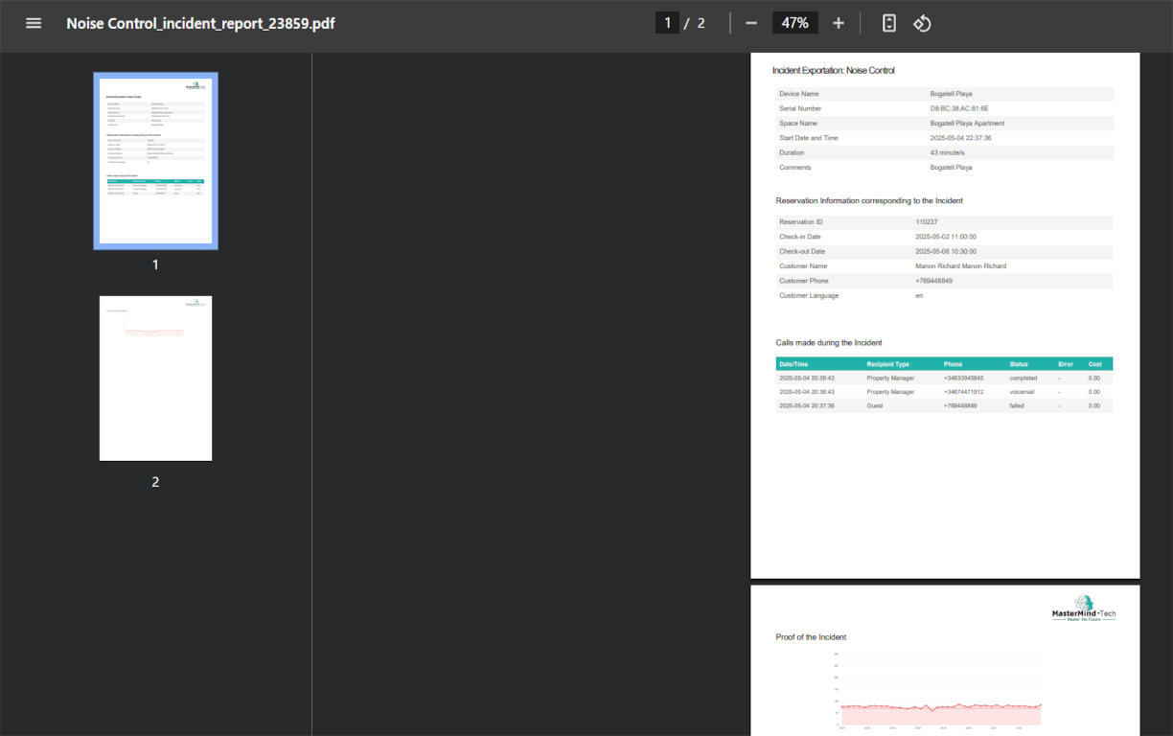This screenshot has height=736, width=1173.
Task: Click the failed call status
Action: click(x=1017, y=405)
